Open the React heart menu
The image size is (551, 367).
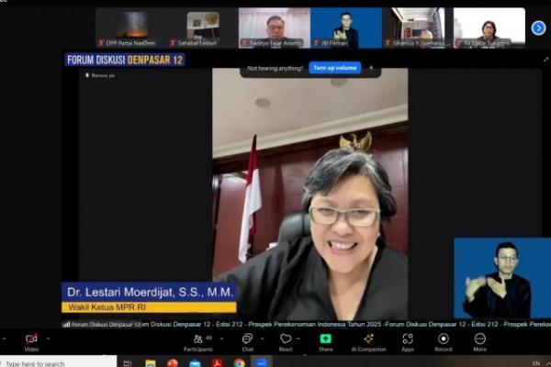[286, 342]
